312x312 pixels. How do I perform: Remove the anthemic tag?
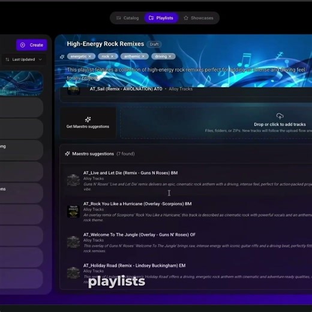[x=143, y=56]
